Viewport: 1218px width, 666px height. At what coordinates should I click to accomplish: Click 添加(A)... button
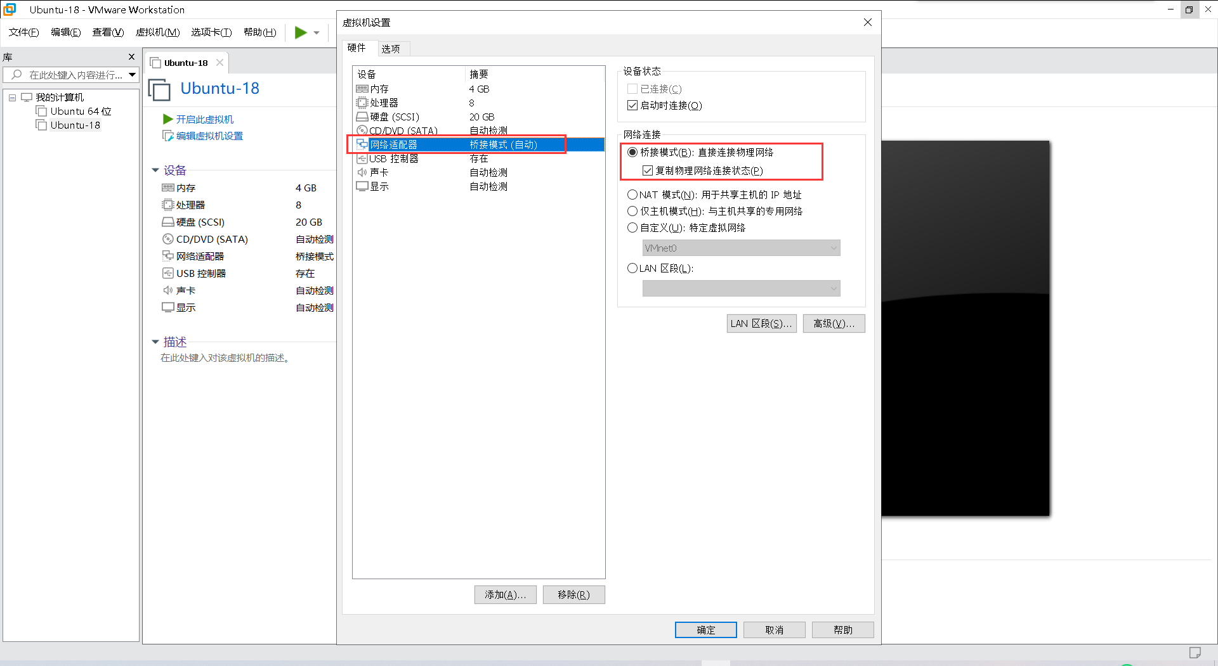(x=506, y=594)
